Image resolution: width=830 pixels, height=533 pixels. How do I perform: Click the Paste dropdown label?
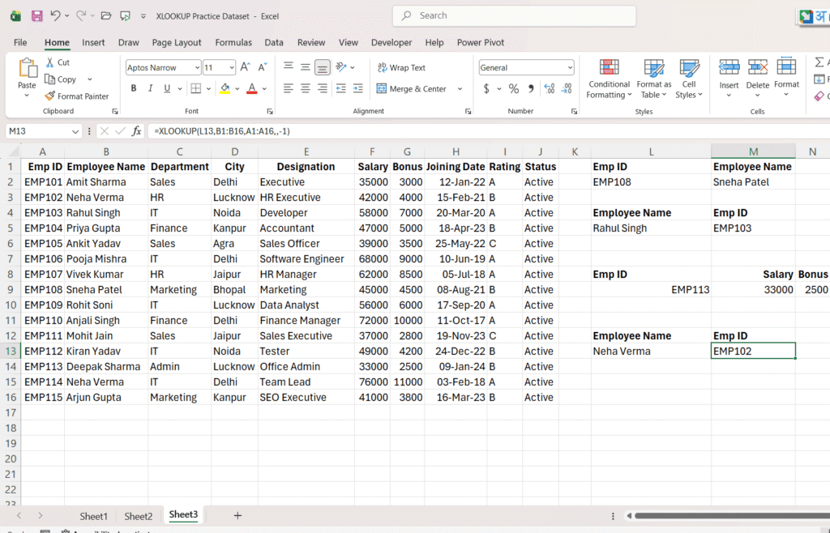27,89
